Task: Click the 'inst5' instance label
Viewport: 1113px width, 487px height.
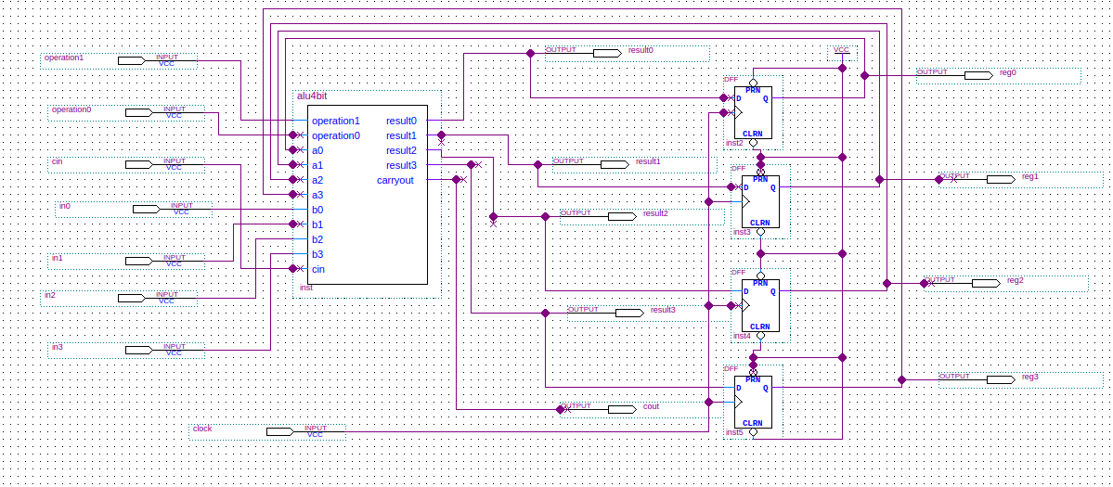Action: click(734, 431)
